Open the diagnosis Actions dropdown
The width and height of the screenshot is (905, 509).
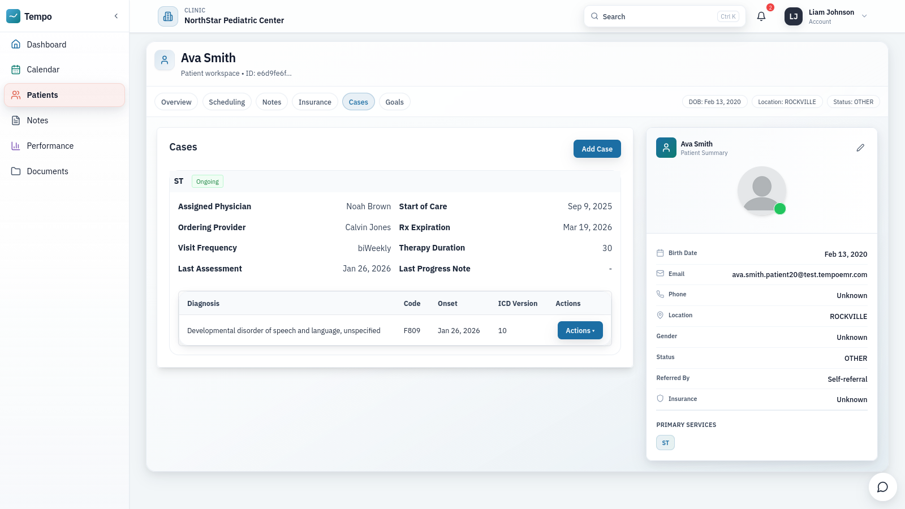pyautogui.click(x=580, y=330)
